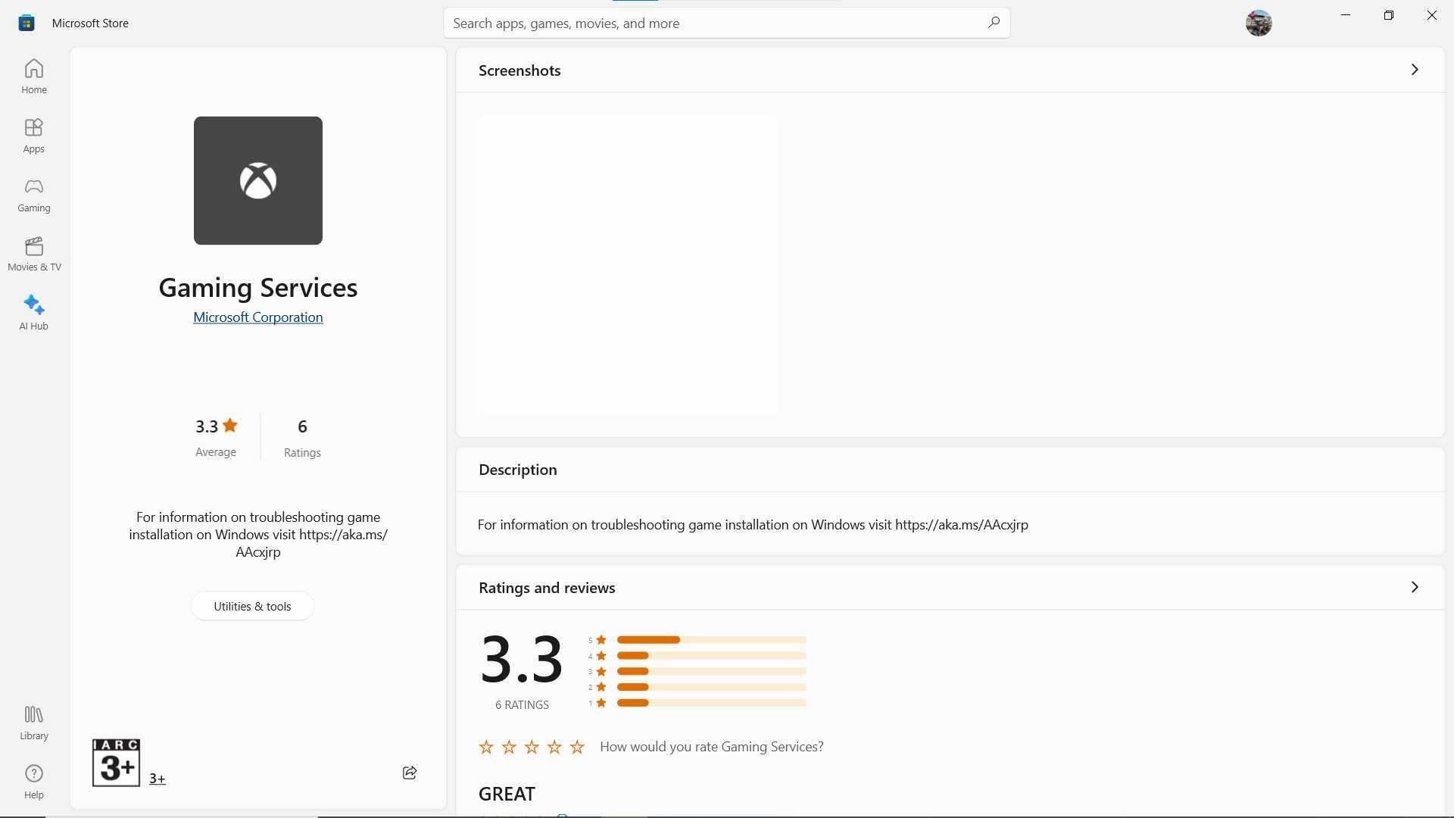Minimize the Microsoft Store window
Screen dimensions: 1454x818
(1346, 15)
